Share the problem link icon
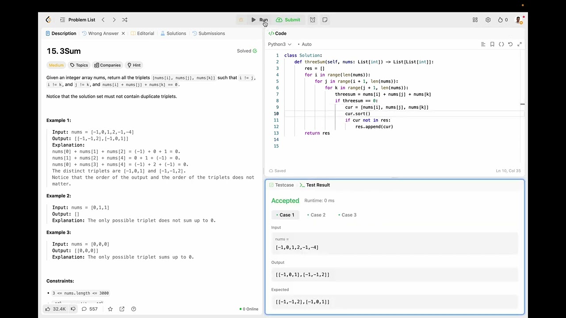This screenshot has width=566, height=318. (x=122, y=309)
